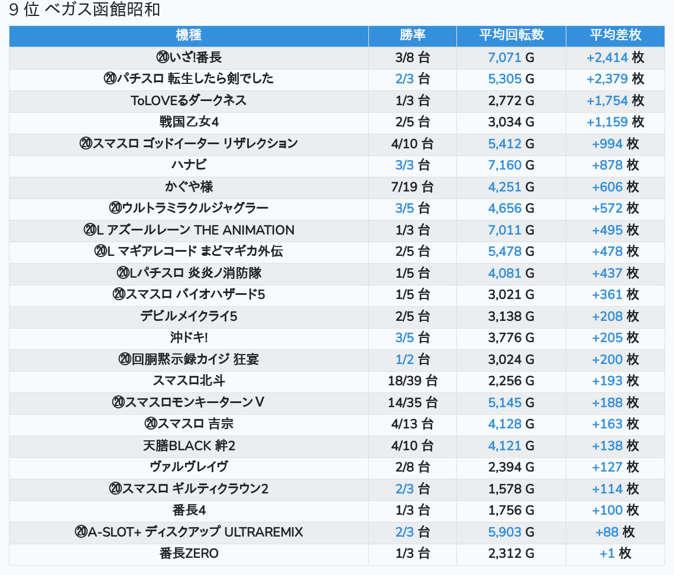Select the 4,656 G spins value
Screen dimensions: 674x575
[511, 209]
